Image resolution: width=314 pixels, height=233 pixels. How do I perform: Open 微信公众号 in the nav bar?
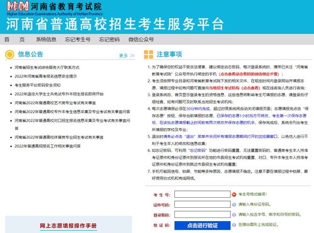(141, 40)
